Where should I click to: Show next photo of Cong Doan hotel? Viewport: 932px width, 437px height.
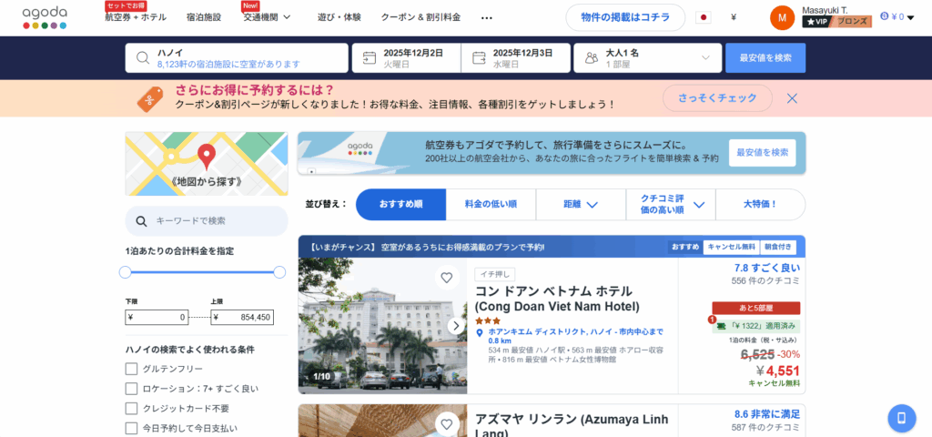[x=456, y=325]
